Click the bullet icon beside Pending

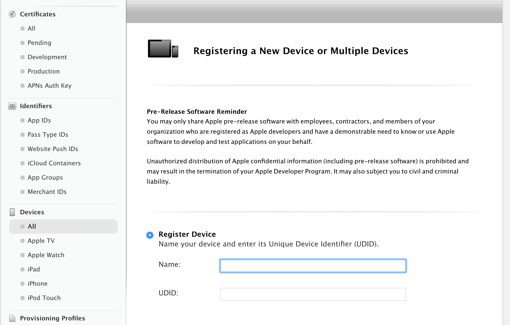(x=23, y=43)
